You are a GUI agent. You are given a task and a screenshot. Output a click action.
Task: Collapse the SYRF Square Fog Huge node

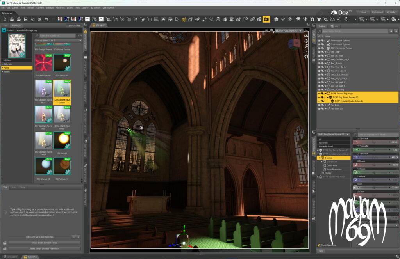coord(326,94)
